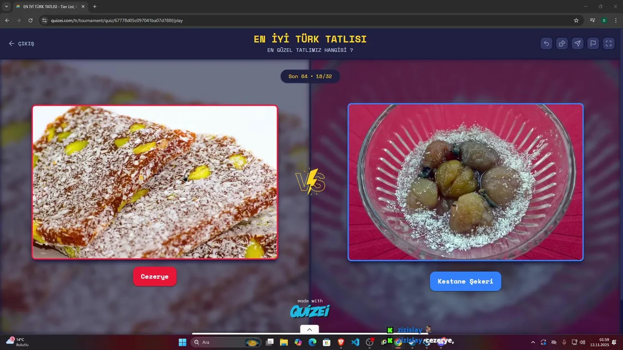This screenshot has height=350, width=623.
Task: Launch Microsoft Edge from the taskbar
Action: click(x=312, y=342)
